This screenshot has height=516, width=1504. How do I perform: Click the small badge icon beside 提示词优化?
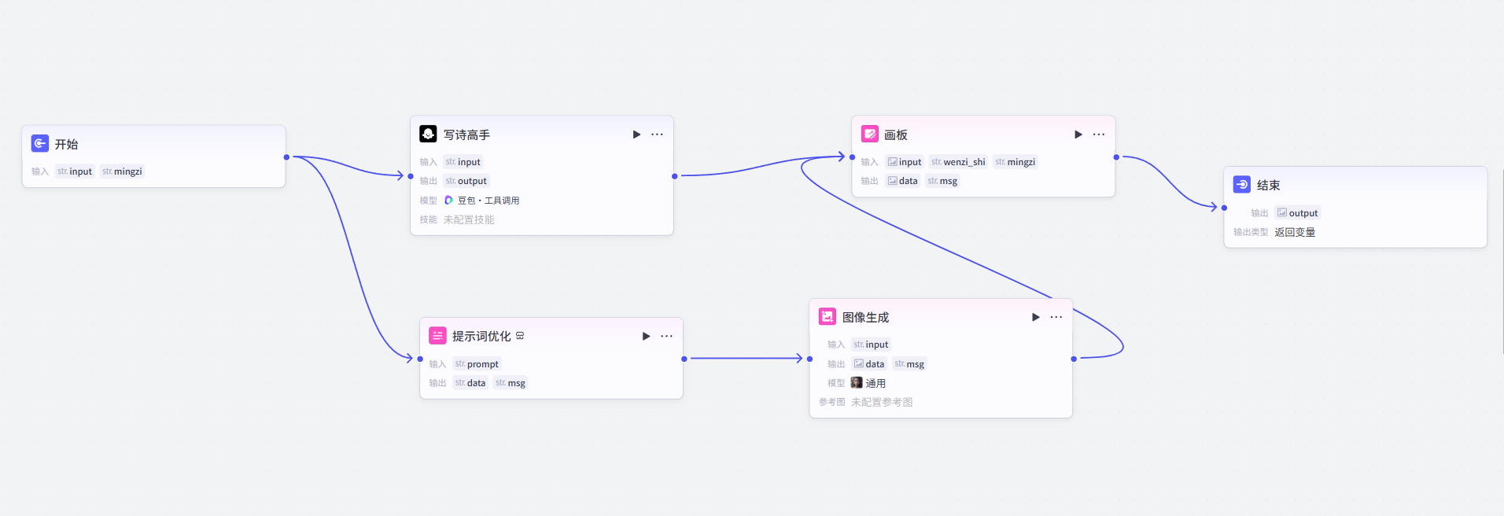[x=520, y=336]
